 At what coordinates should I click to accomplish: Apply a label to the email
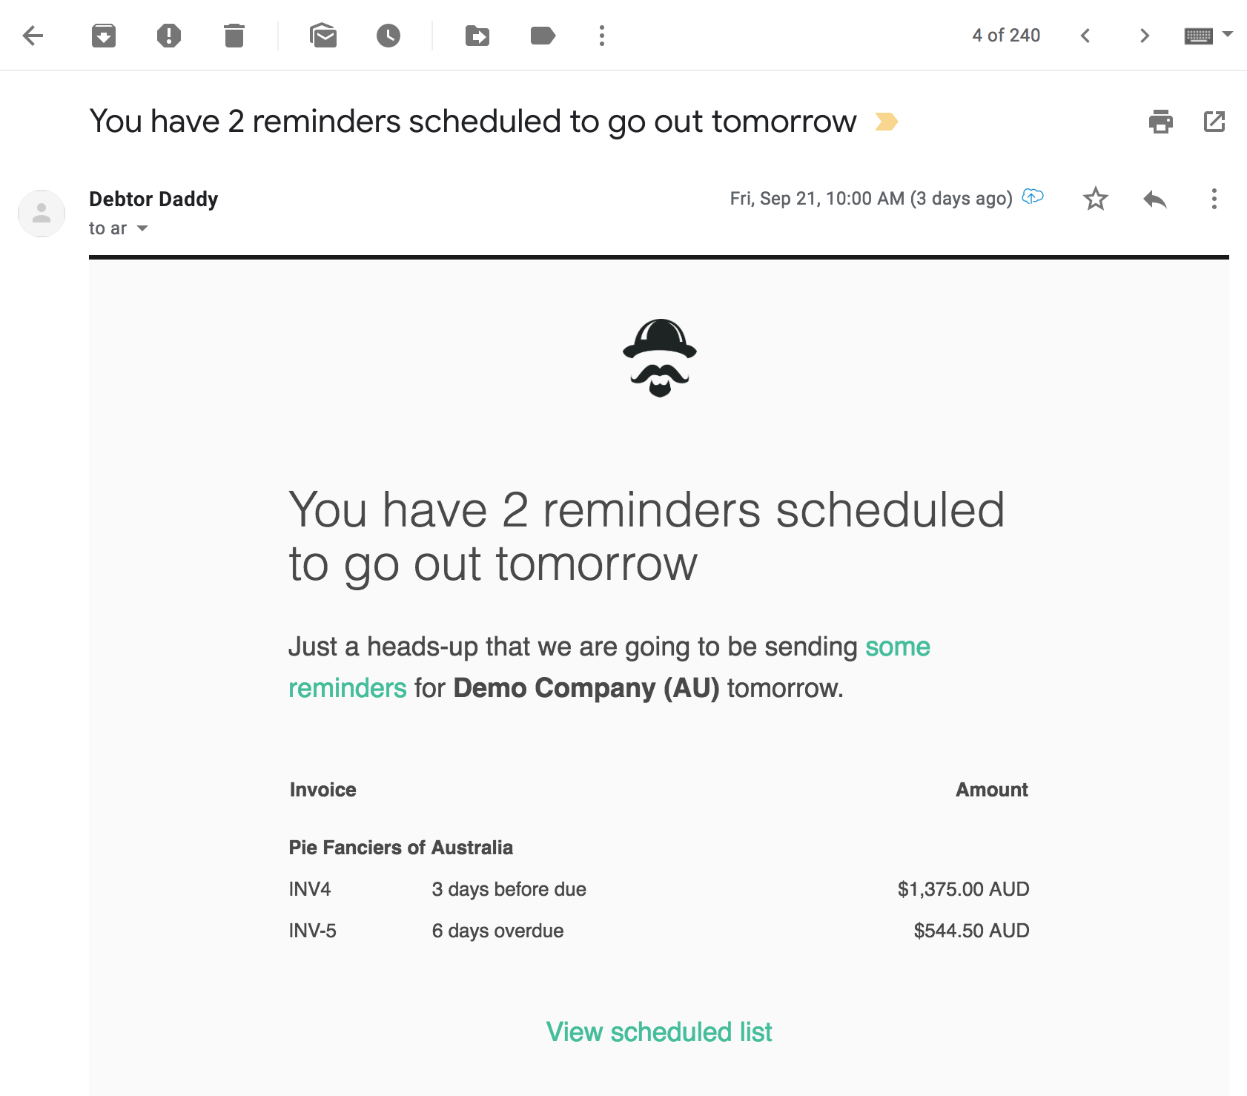(543, 35)
